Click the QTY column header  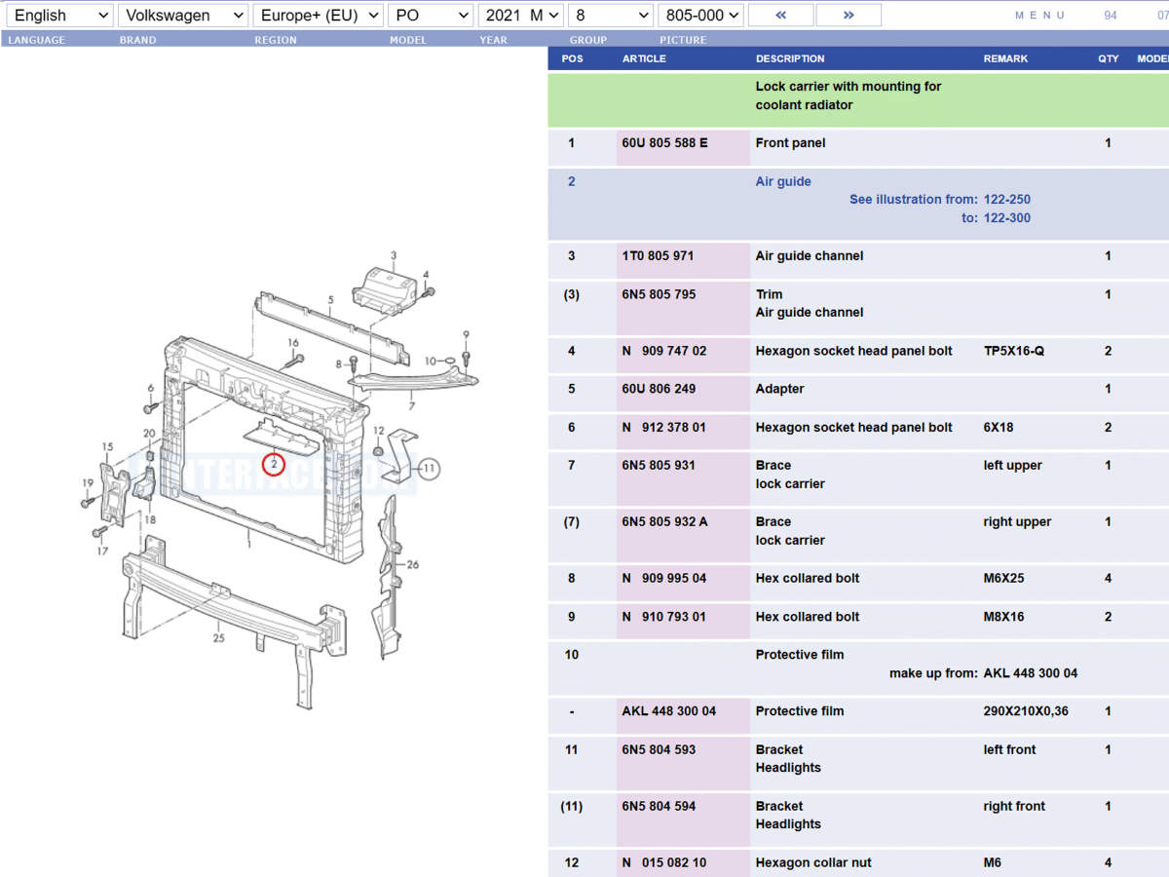coord(1109,58)
